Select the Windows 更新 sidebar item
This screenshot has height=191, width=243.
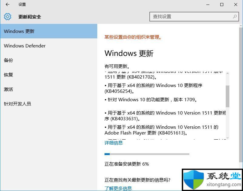(x=49, y=31)
